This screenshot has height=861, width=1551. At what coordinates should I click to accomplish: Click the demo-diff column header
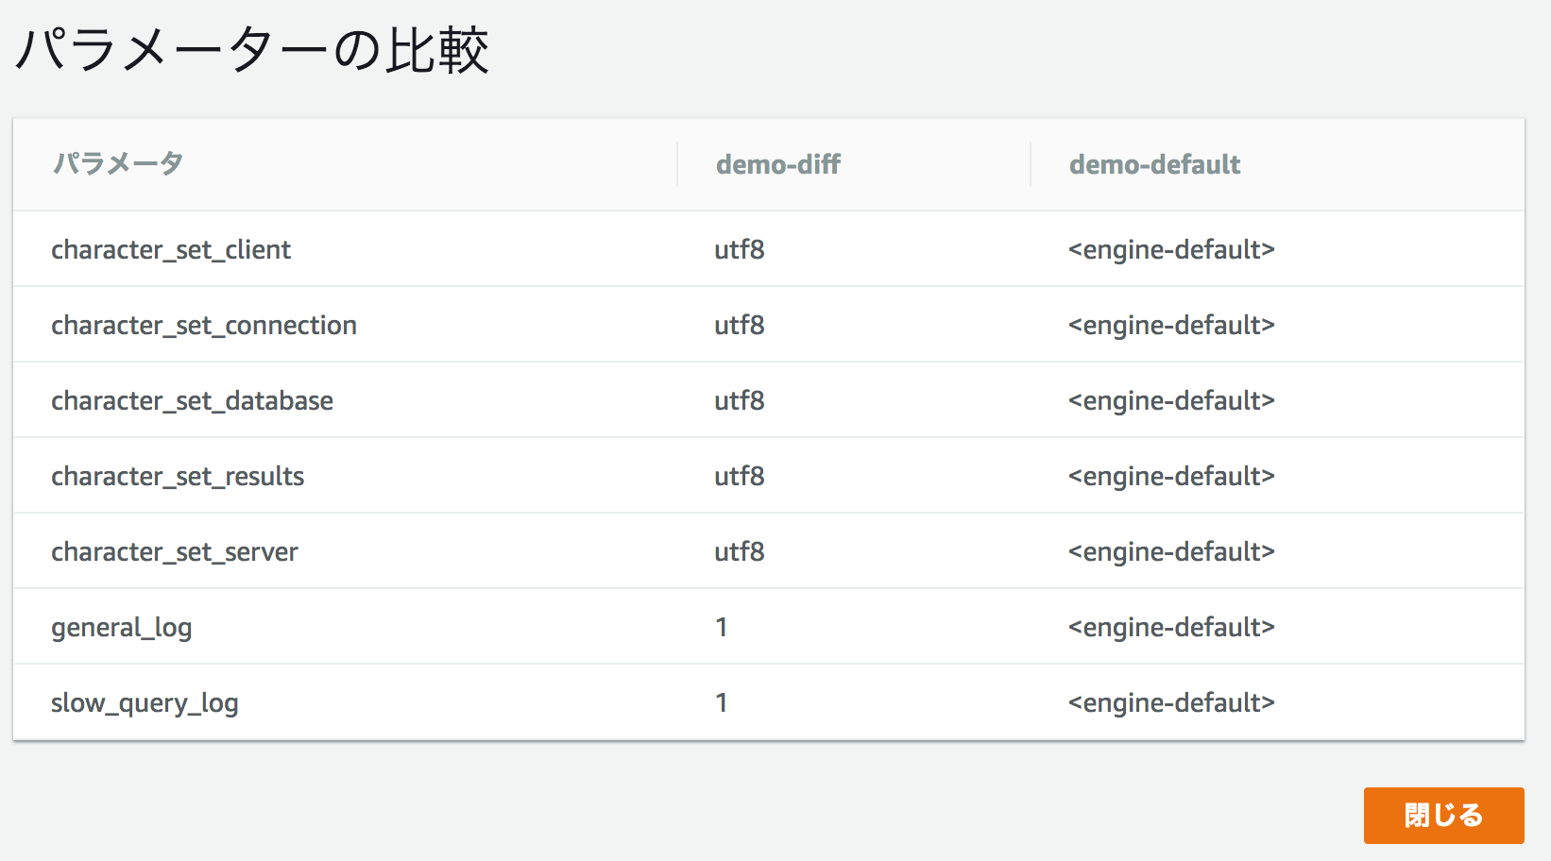(x=777, y=164)
